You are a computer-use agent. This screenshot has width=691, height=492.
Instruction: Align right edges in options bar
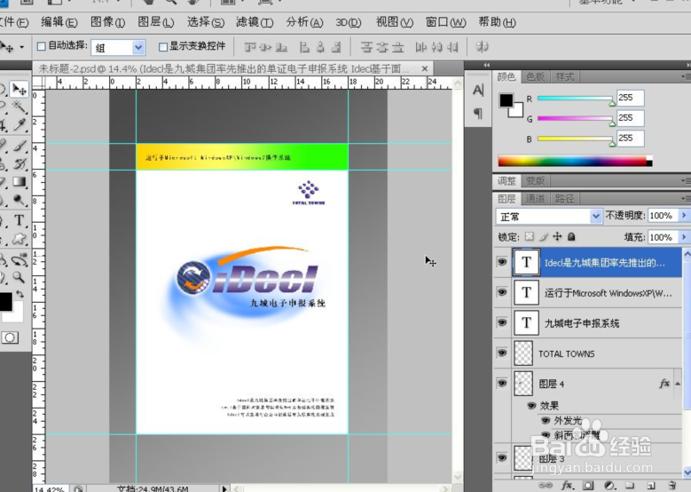(x=336, y=47)
